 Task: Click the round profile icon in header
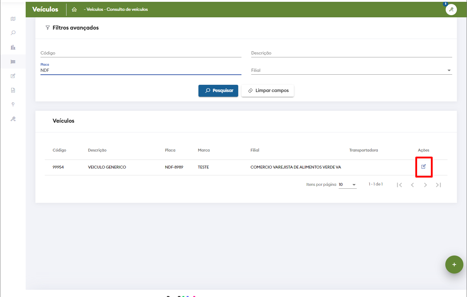[x=451, y=10]
